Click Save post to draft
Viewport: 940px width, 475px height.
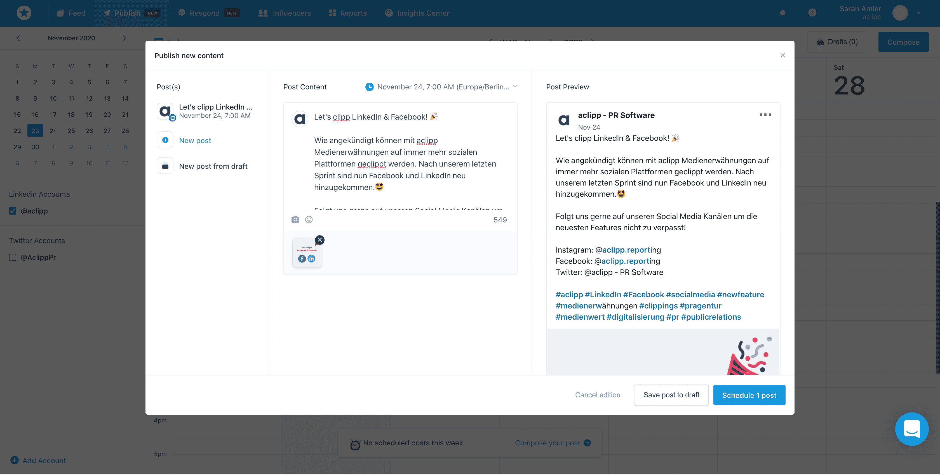point(671,395)
